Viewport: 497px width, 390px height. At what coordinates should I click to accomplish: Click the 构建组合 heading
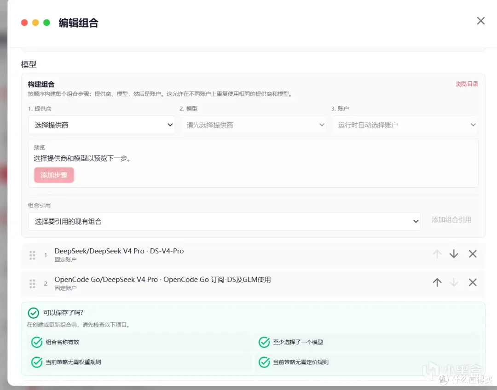coord(41,84)
